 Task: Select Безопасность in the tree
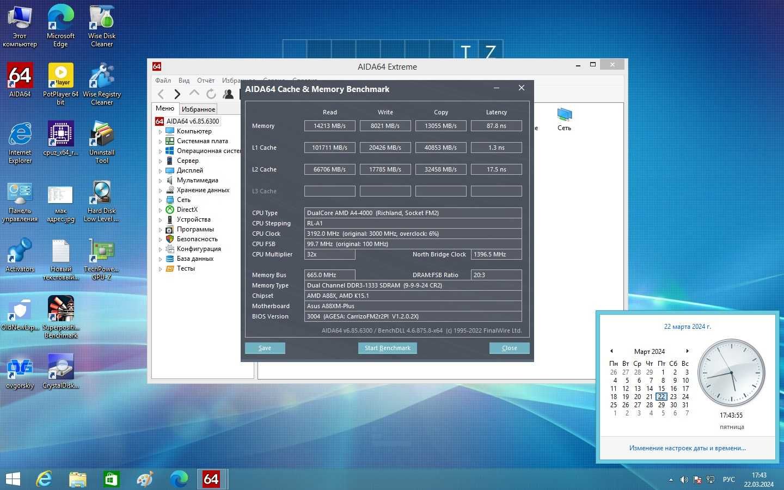[x=197, y=239]
